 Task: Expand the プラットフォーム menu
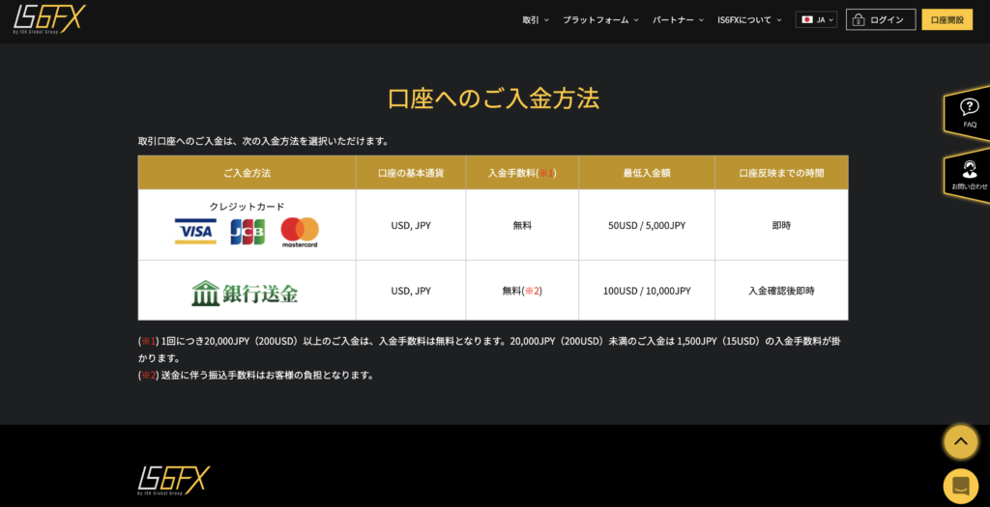tap(600, 19)
